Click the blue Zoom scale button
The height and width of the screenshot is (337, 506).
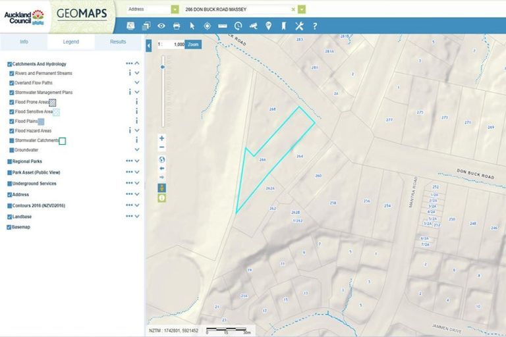(x=193, y=44)
